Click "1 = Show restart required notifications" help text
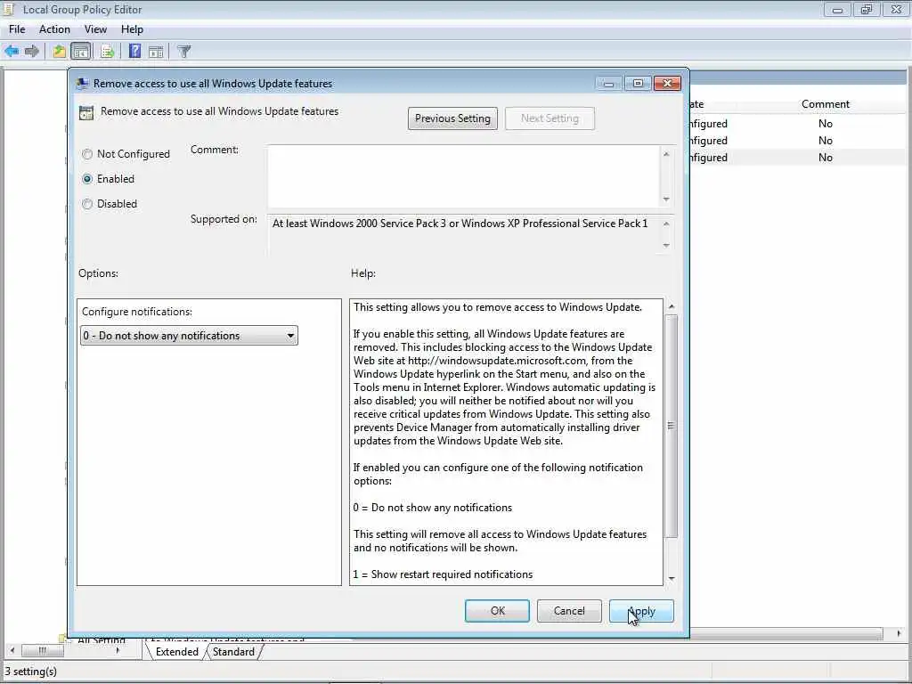Image resolution: width=912 pixels, height=684 pixels. coord(443,574)
